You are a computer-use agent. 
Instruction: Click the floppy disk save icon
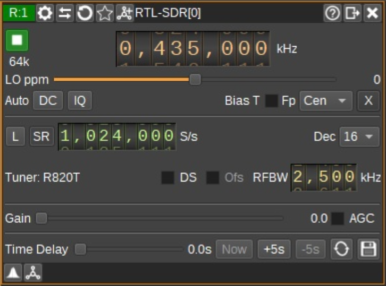[x=368, y=249]
